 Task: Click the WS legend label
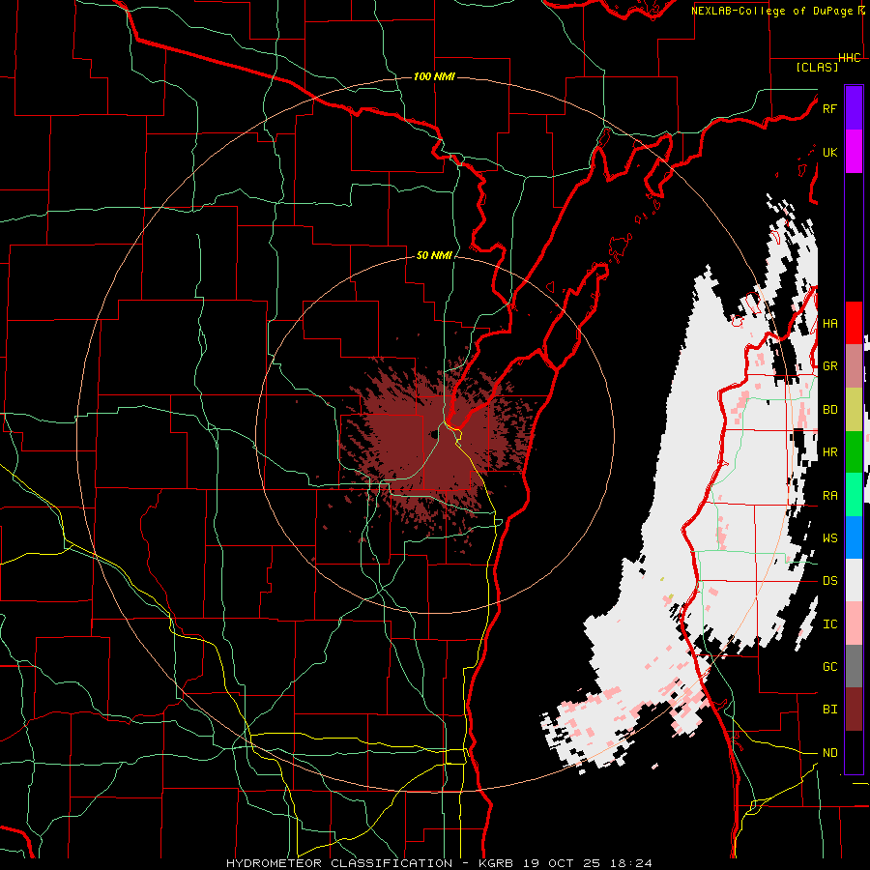click(829, 538)
